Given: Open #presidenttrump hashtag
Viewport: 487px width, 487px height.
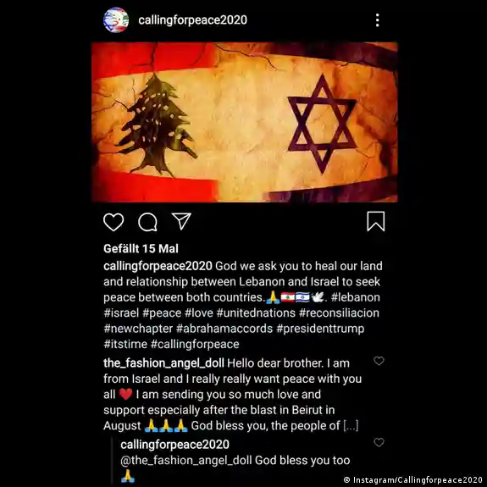Looking at the screenshot, I should (x=320, y=329).
